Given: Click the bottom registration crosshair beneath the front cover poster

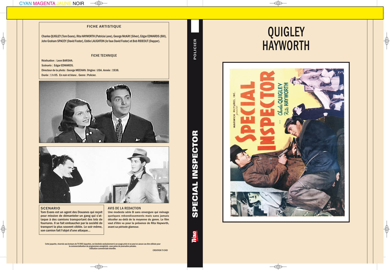Looking at the screenshot, I should click(x=278, y=267).
